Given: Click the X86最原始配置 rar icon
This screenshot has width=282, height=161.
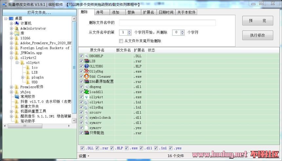Looking at the screenshot, I should 87,82.
